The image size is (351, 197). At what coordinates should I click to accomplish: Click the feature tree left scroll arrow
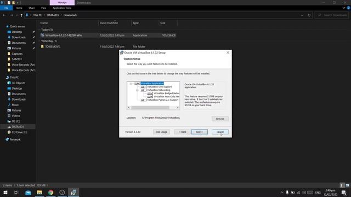[x=129, y=108]
